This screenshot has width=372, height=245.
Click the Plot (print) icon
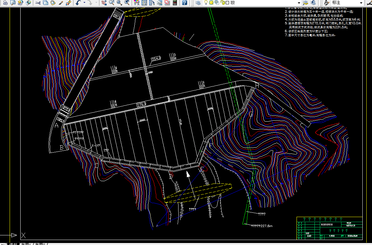point(5,3)
